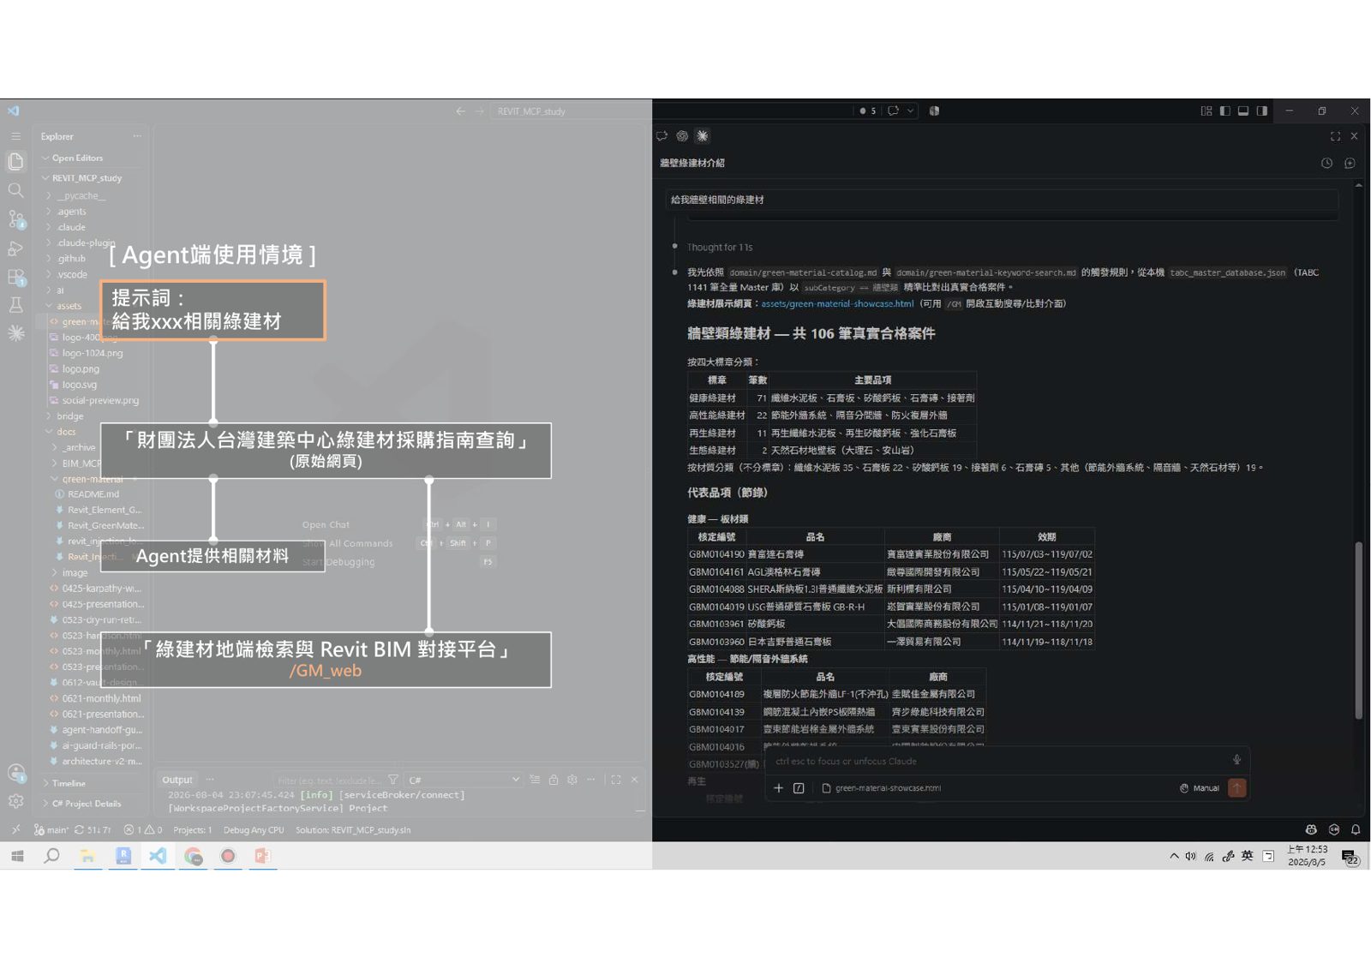
Task: Maximize the Claude chat panel
Action: (x=1335, y=136)
